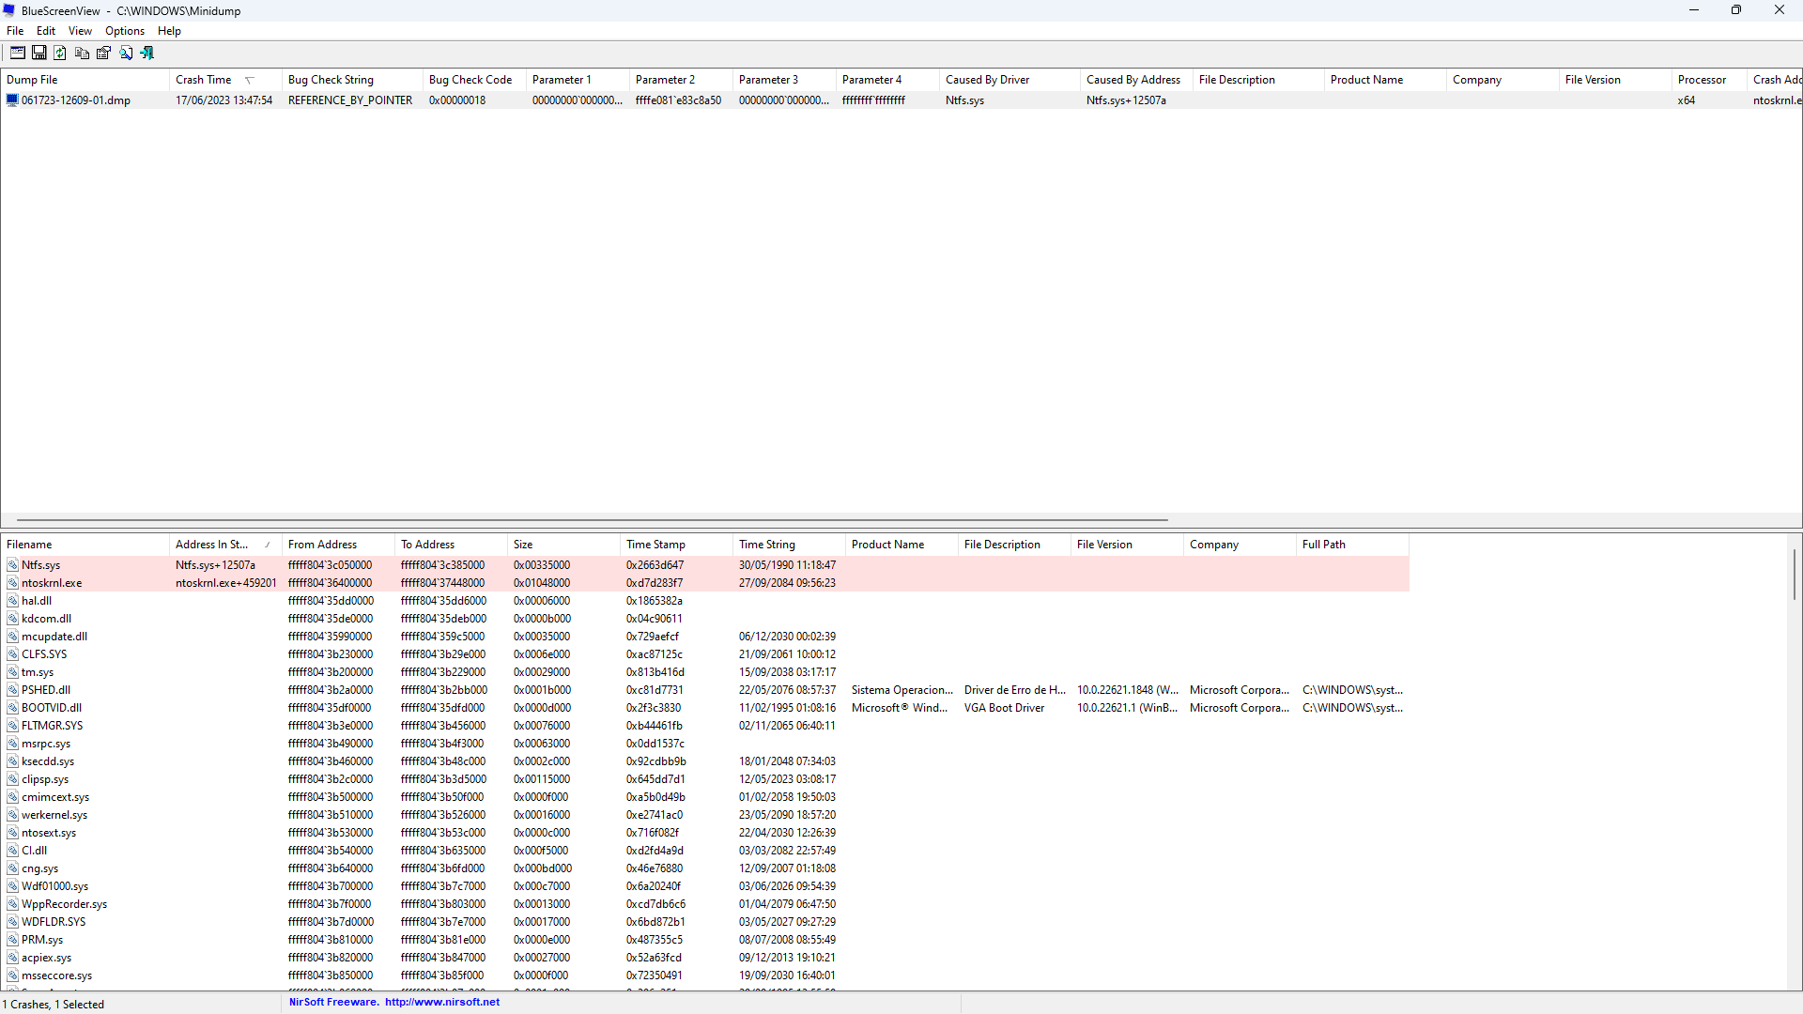Screen dimensions: 1803x1014
Task: Click the msrpc.sys file icon
Action: pos(12,744)
